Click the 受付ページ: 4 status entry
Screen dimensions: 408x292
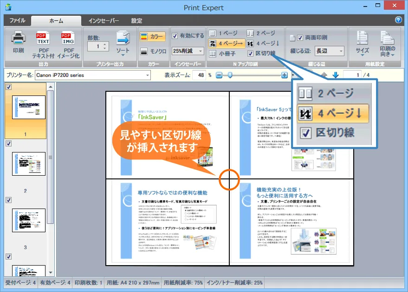pos(20,283)
